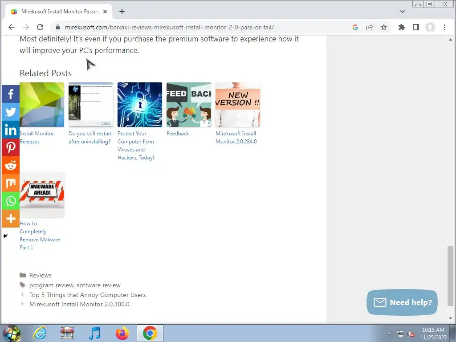Open the Feedback post link
Viewport: 456px width, 342px height.
tap(178, 134)
